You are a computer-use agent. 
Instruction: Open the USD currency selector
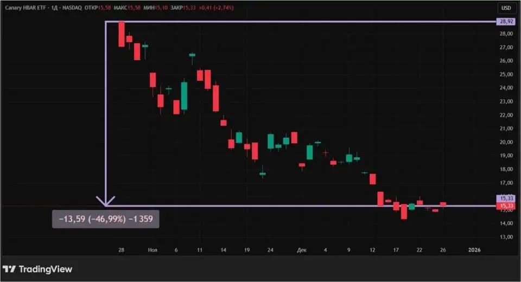click(x=506, y=8)
